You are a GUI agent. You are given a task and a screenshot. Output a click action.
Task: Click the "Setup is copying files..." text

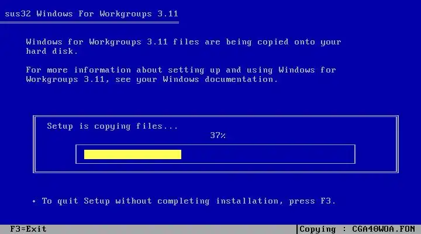(112, 126)
